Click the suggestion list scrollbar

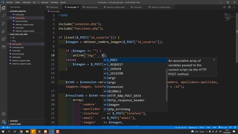[167, 84]
